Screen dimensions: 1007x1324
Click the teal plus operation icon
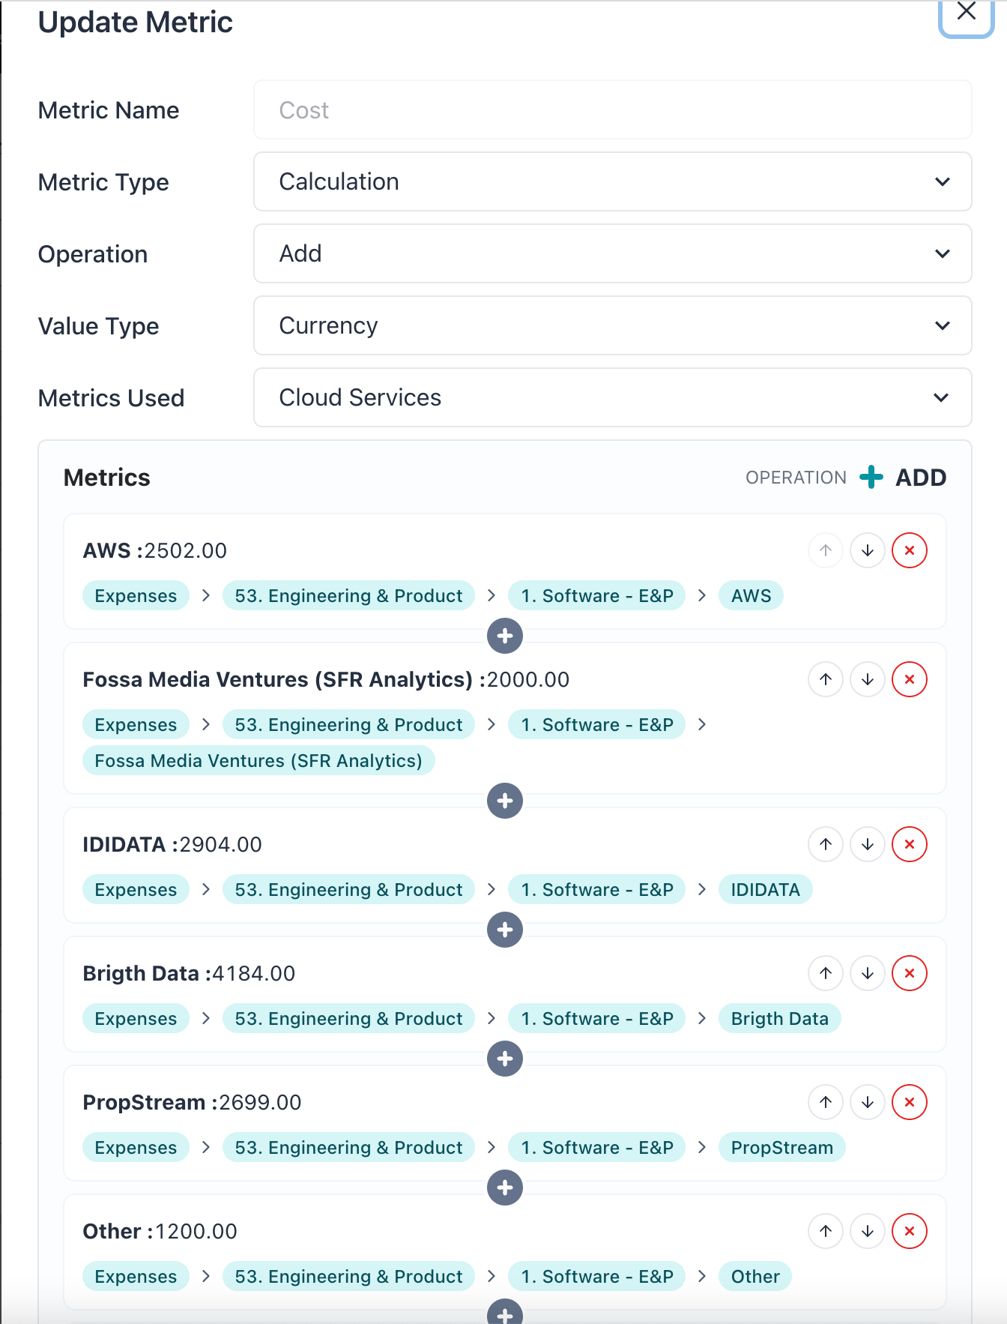pos(871,477)
